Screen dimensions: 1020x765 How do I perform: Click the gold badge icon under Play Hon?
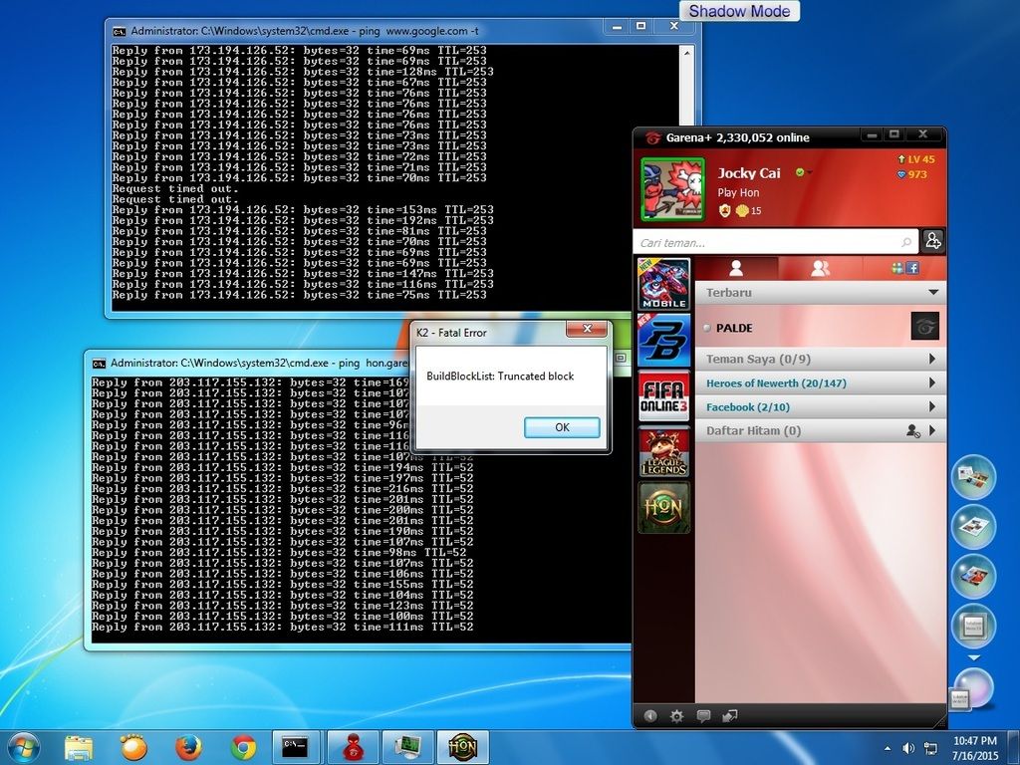[x=725, y=210]
